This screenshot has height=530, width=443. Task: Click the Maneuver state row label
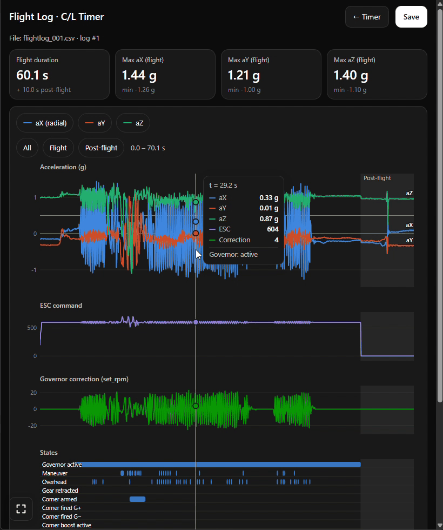pyautogui.click(x=55, y=473)
